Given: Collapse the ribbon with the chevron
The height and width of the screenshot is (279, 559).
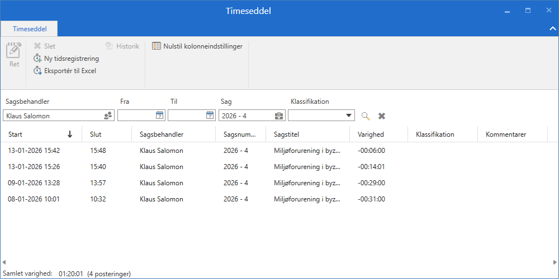Looking at the screenshot, I should [552, 28].
